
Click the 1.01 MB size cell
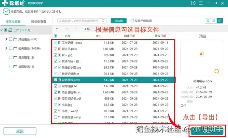[x=108, y=49]
